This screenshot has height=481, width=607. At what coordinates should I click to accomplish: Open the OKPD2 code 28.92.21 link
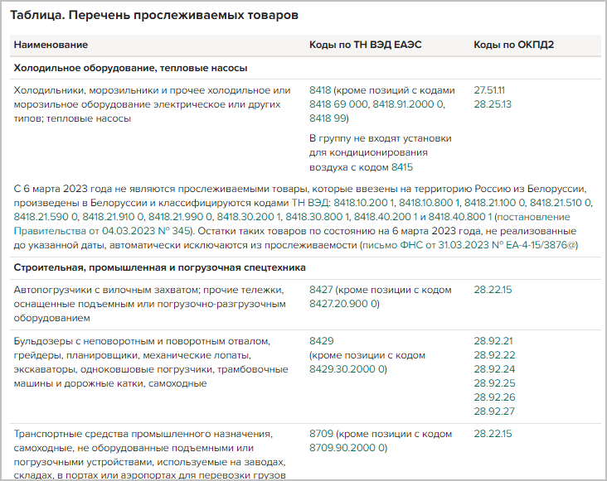pos(493,340)
